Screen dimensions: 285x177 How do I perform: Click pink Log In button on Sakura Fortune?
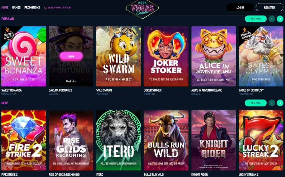click(x=71, y=56)
